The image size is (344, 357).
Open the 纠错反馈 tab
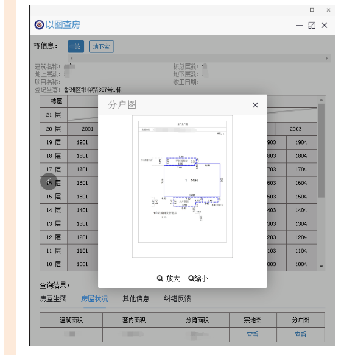(x=177, y=298)
